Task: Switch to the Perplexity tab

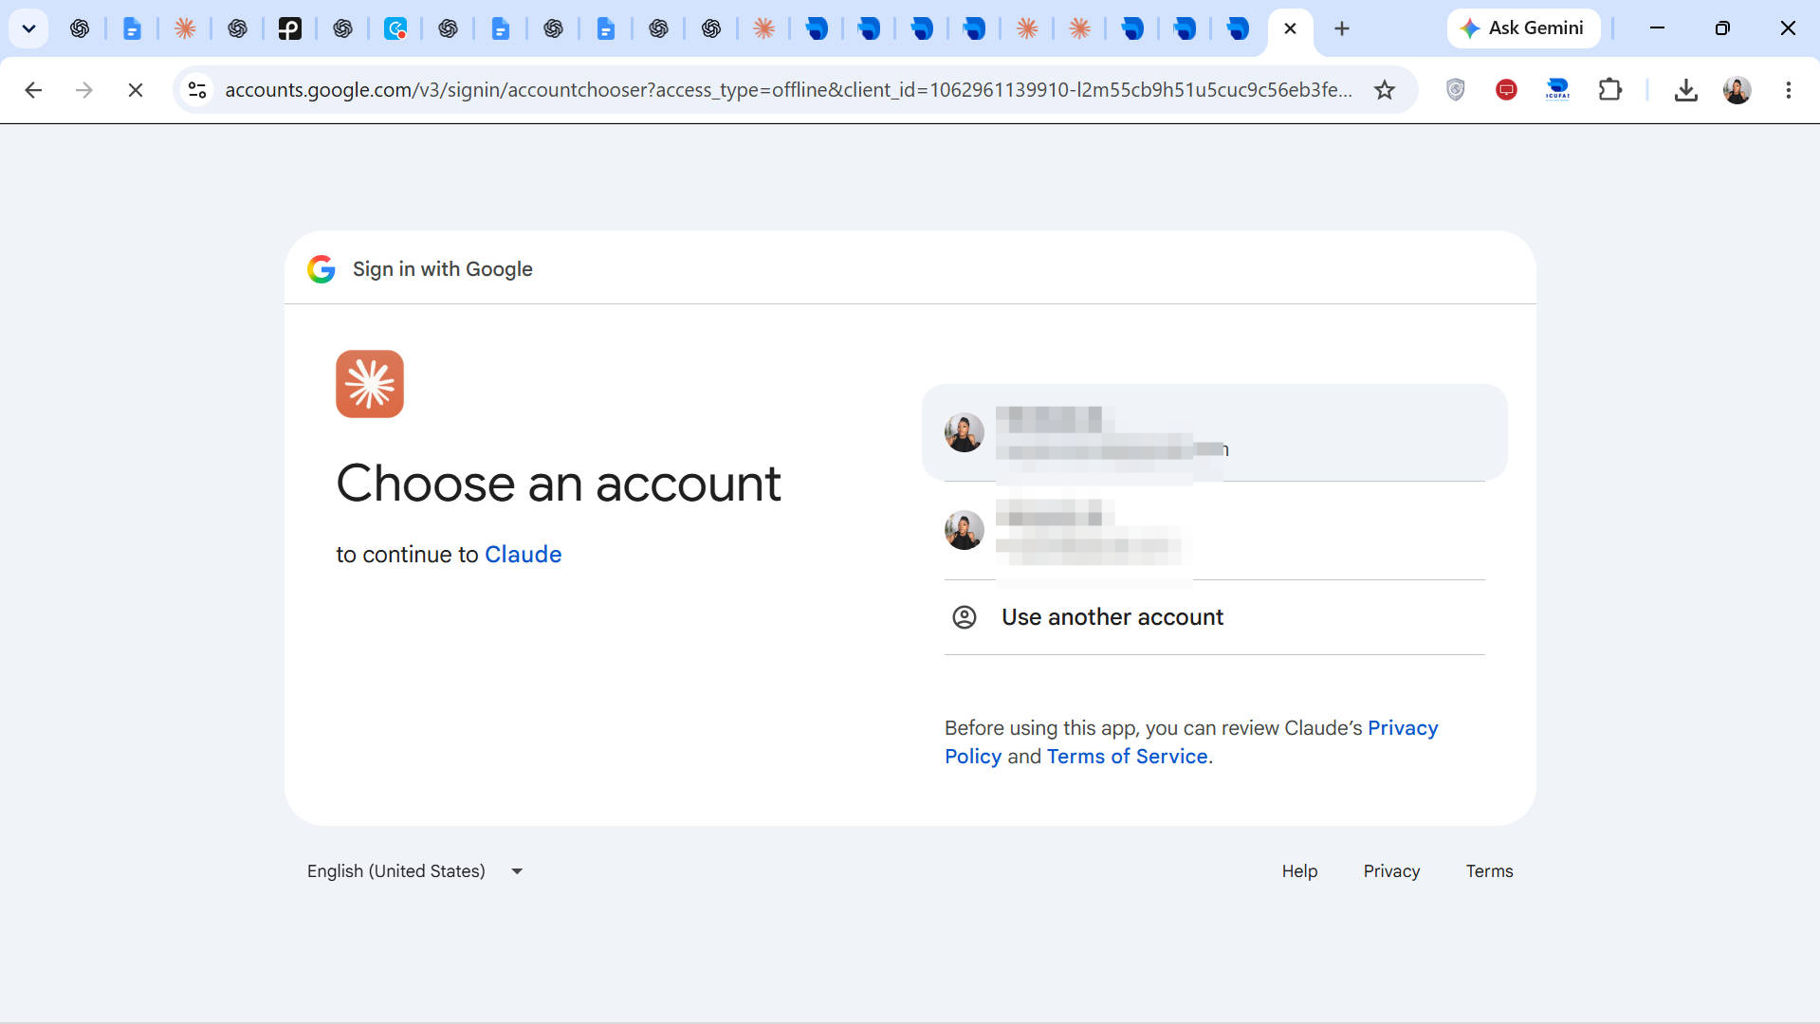Action: [x=289, y=28]
